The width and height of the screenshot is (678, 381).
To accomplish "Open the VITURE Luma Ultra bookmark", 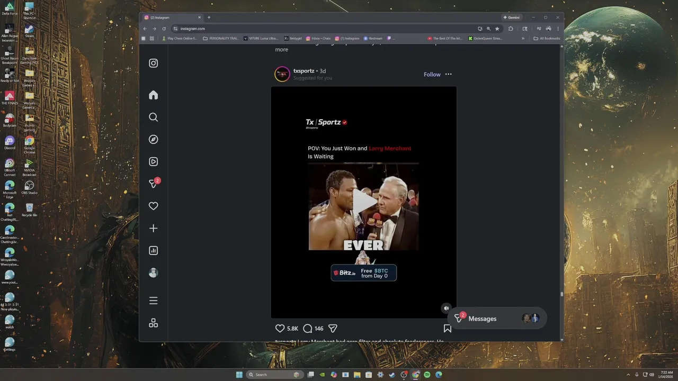I will 261,38.
